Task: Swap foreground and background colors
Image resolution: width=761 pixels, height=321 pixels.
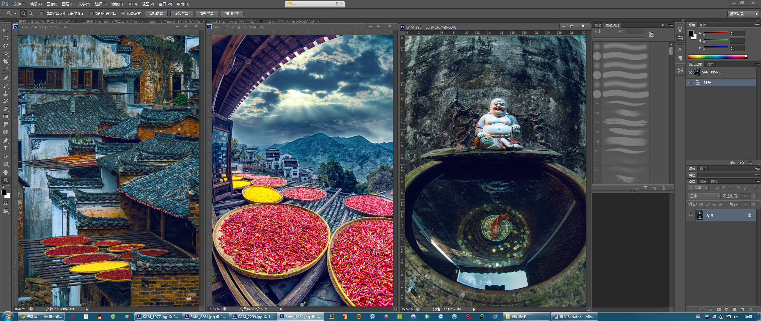Action: (8, 186)
